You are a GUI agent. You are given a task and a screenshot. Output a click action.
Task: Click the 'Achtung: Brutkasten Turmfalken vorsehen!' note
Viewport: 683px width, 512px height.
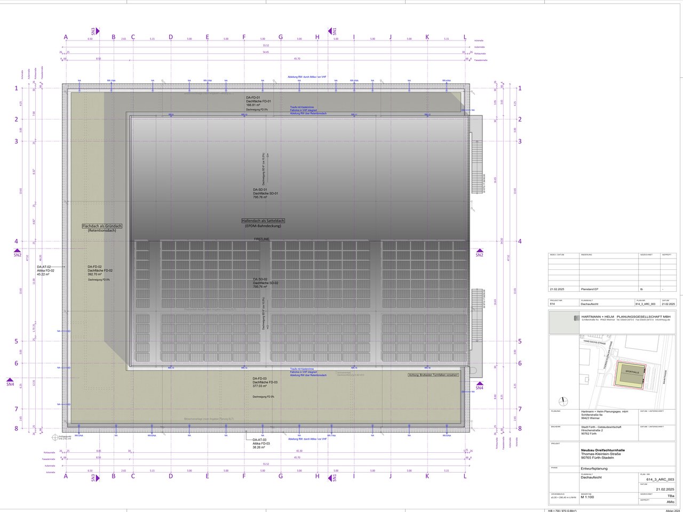click(433, 375)
